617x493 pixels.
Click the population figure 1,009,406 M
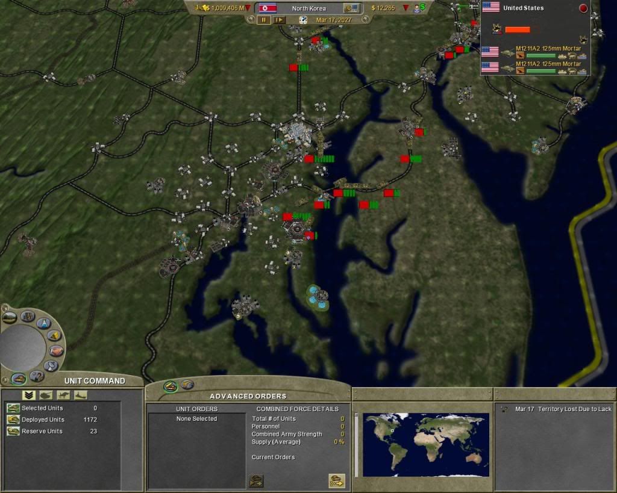pos(227,8)
